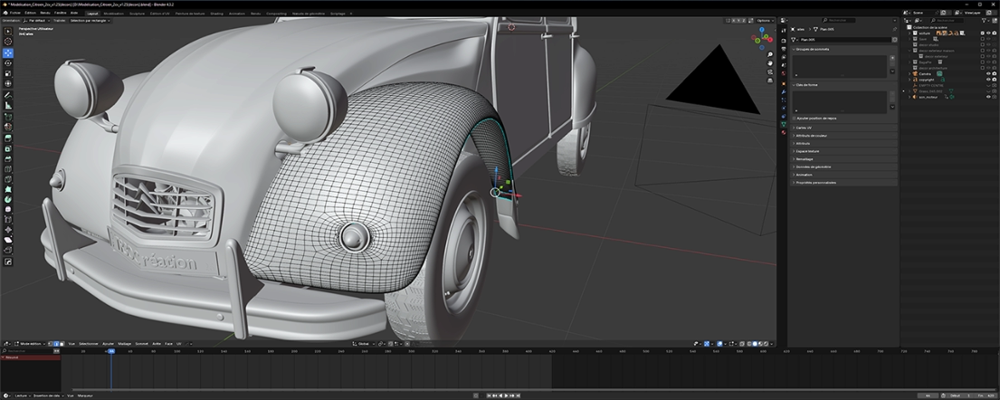Select the 3D Cursor tool
This screenshot has width=1000, height=400.
(x=8, y=42)
